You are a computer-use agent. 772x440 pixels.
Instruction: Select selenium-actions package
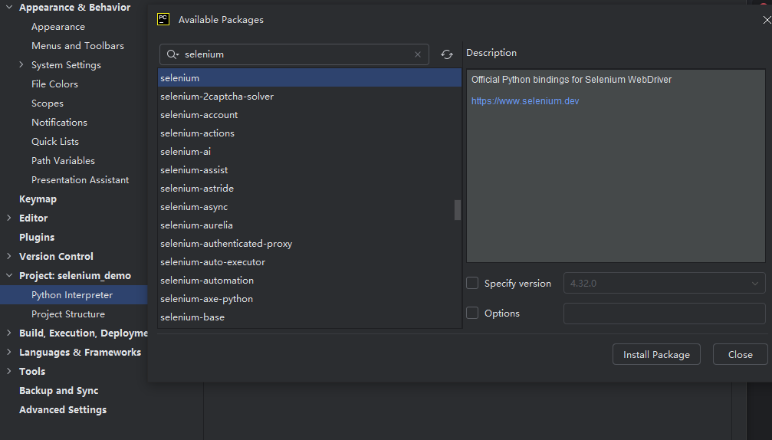[x=309, y=133]
